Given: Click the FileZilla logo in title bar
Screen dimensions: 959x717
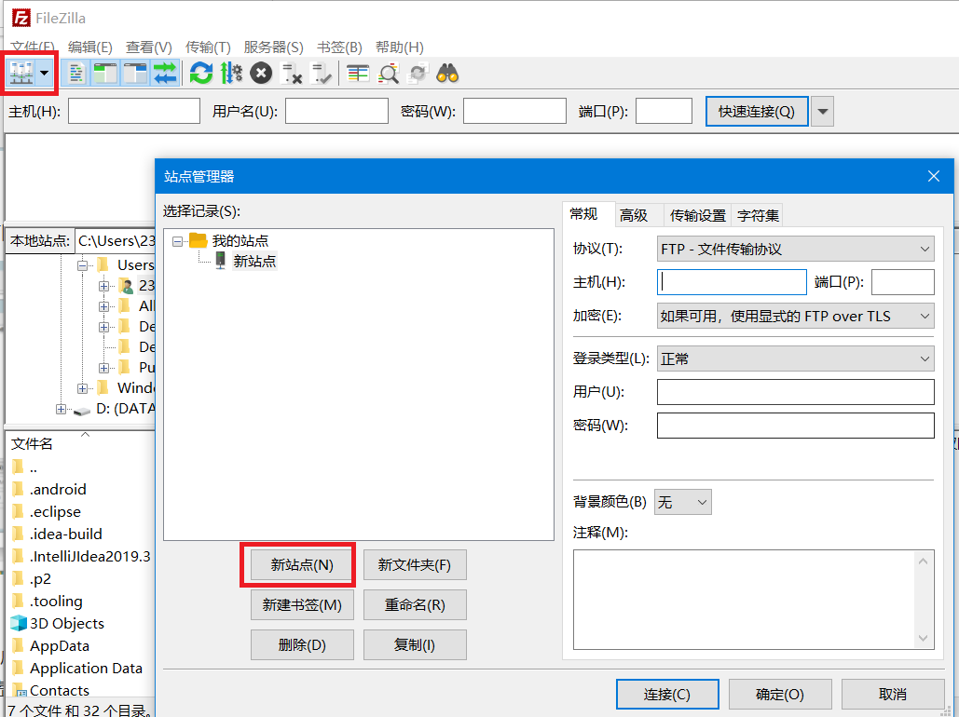Looking at the screenshot, I should pos(21,18).
